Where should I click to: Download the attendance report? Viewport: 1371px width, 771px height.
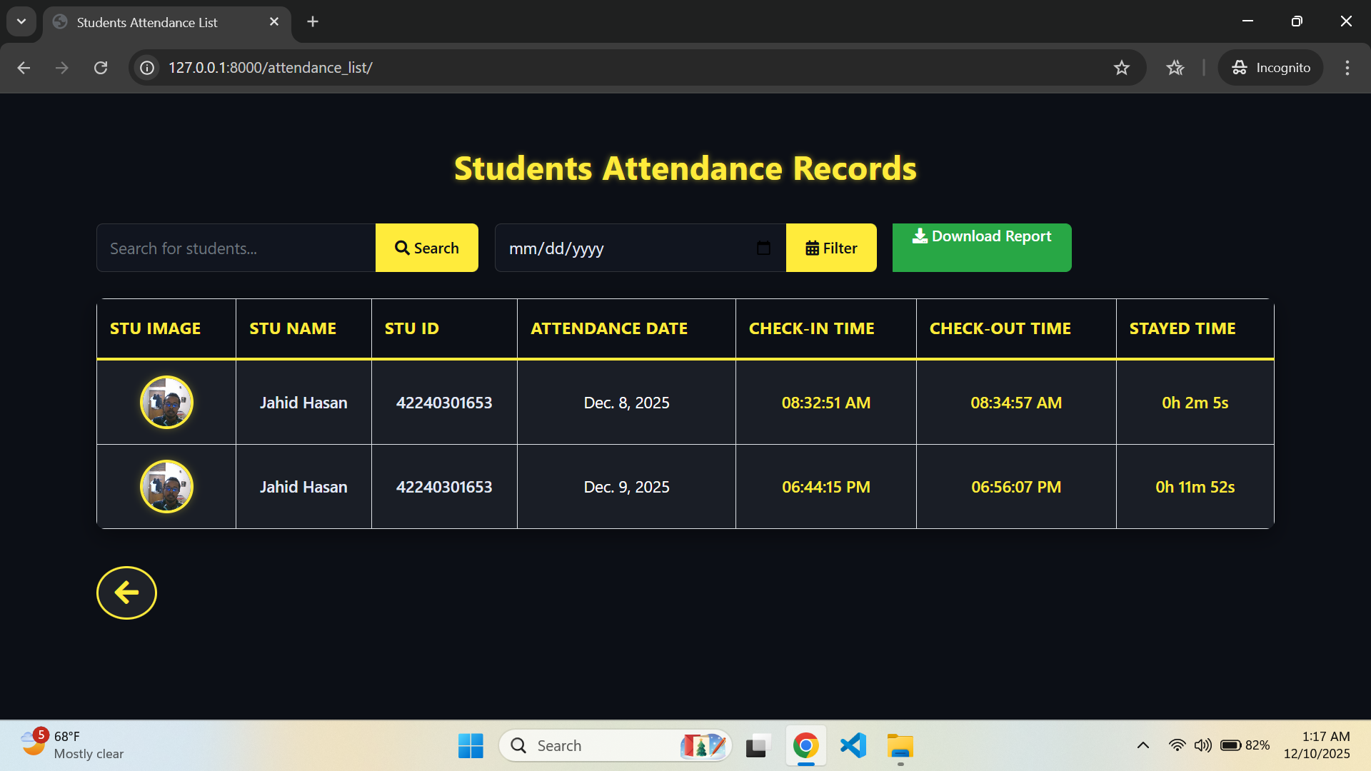click(981, 248)
